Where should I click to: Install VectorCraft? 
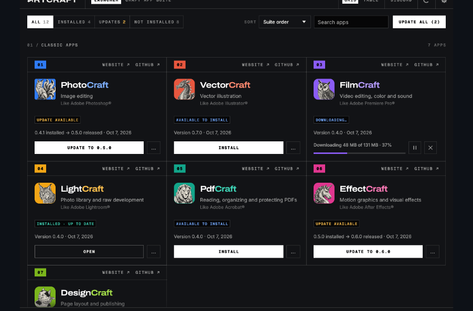[x=229, y=148]
